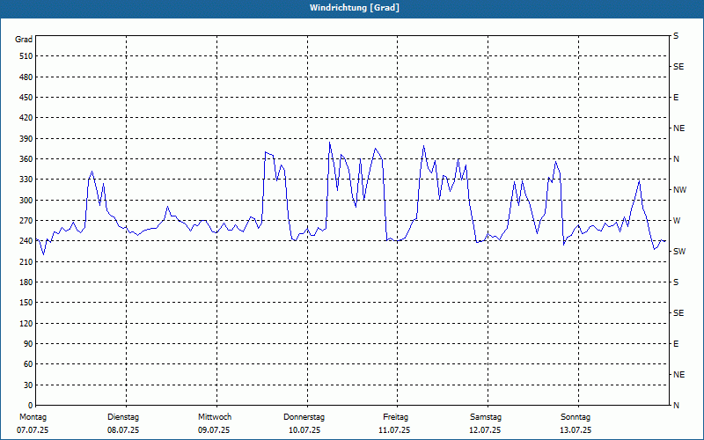Image resolution: width=704 pixels, height=440 pixels.
Task: Click the 'Donnerstag' day label
Action: 304,417
